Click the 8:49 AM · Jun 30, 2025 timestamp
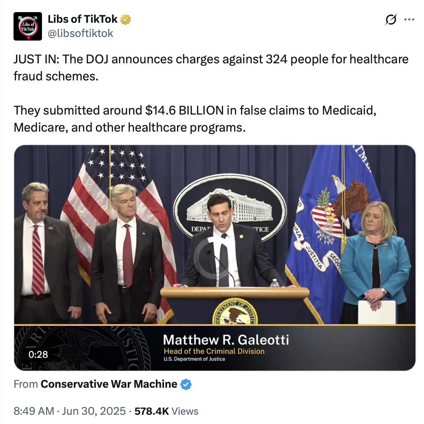 (x=70, y=411)
